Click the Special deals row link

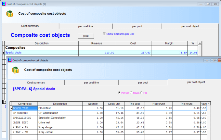click(x=14, y=52)
